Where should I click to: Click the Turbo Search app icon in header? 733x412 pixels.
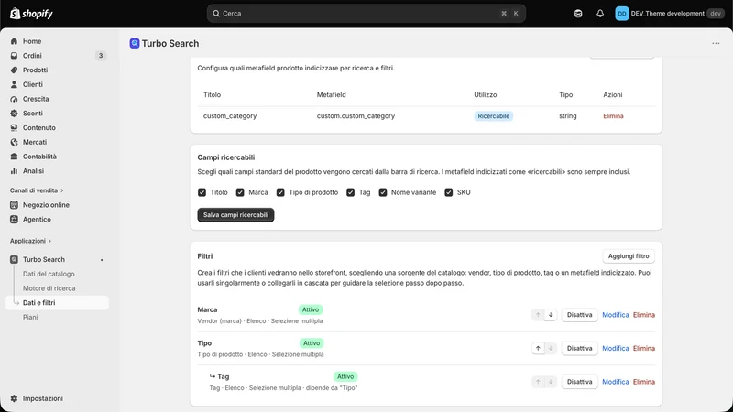pyautogui.click(x=135, y=43)
